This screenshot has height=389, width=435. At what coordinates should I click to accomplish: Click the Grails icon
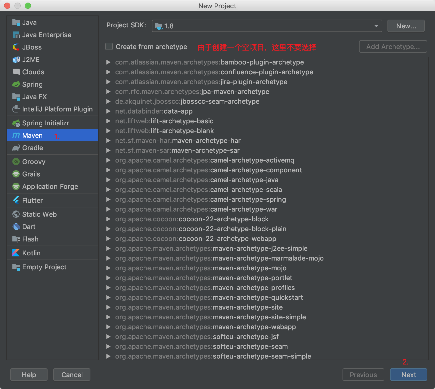[x=16, y=174]
